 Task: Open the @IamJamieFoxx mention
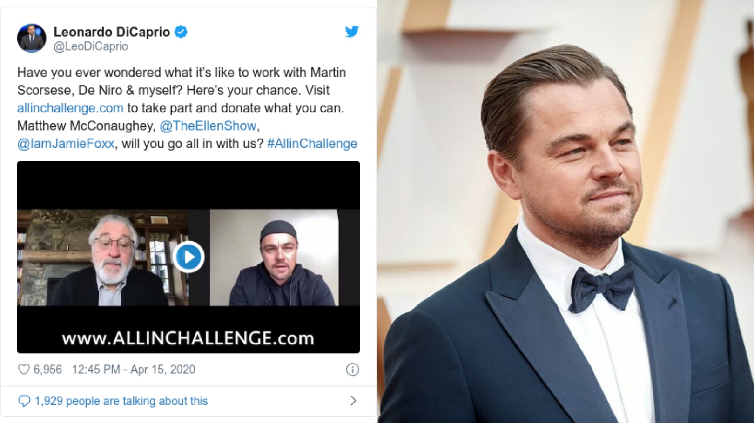[66, 144]
